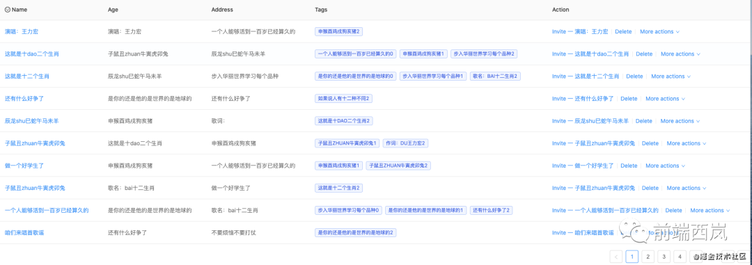The image size is (752, 265).
Task: Delete the 这就是十二个生肖 row
Action: (x=634, y=77)
